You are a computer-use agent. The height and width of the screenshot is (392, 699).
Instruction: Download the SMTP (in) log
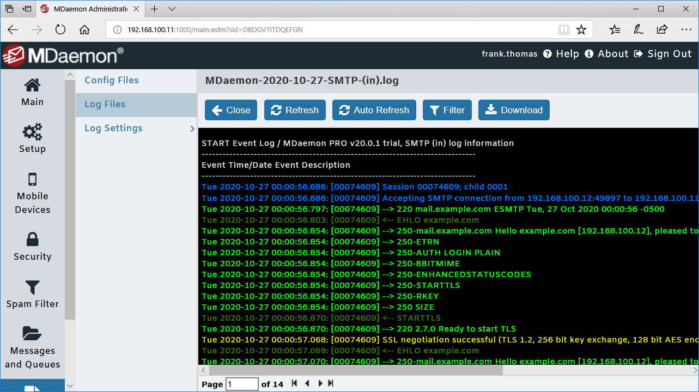514,110
